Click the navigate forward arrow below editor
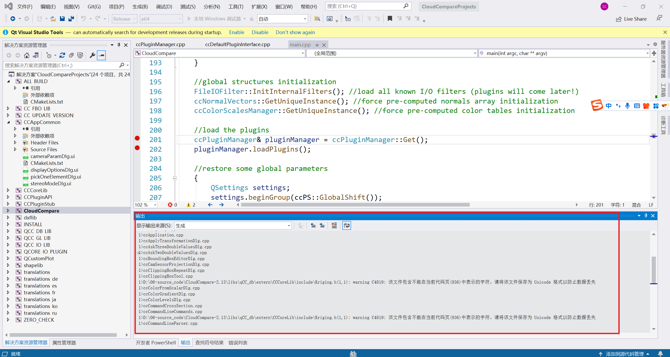The image size is (670, 357). pyautogui.click(x=222, y=205)
